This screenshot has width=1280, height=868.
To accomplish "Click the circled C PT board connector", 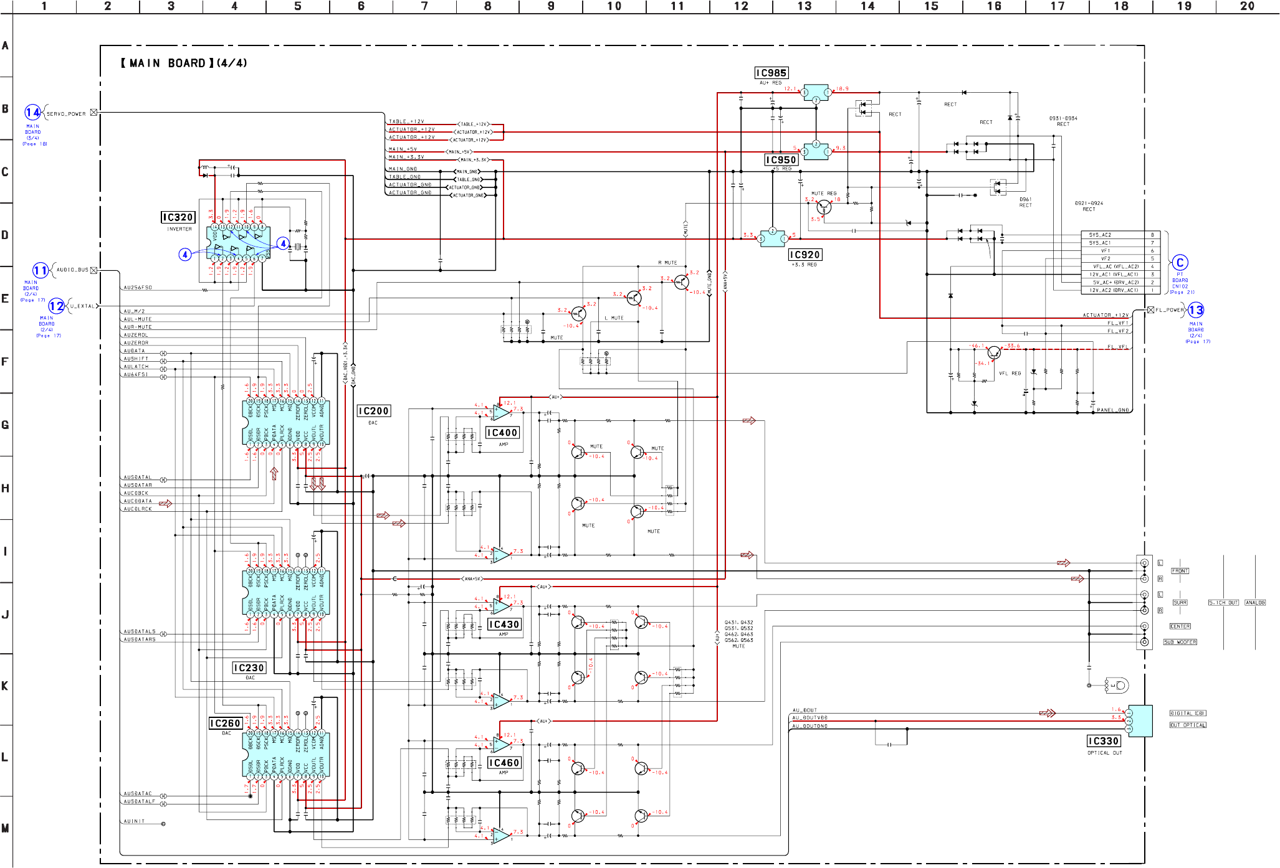I will 1180,263.
